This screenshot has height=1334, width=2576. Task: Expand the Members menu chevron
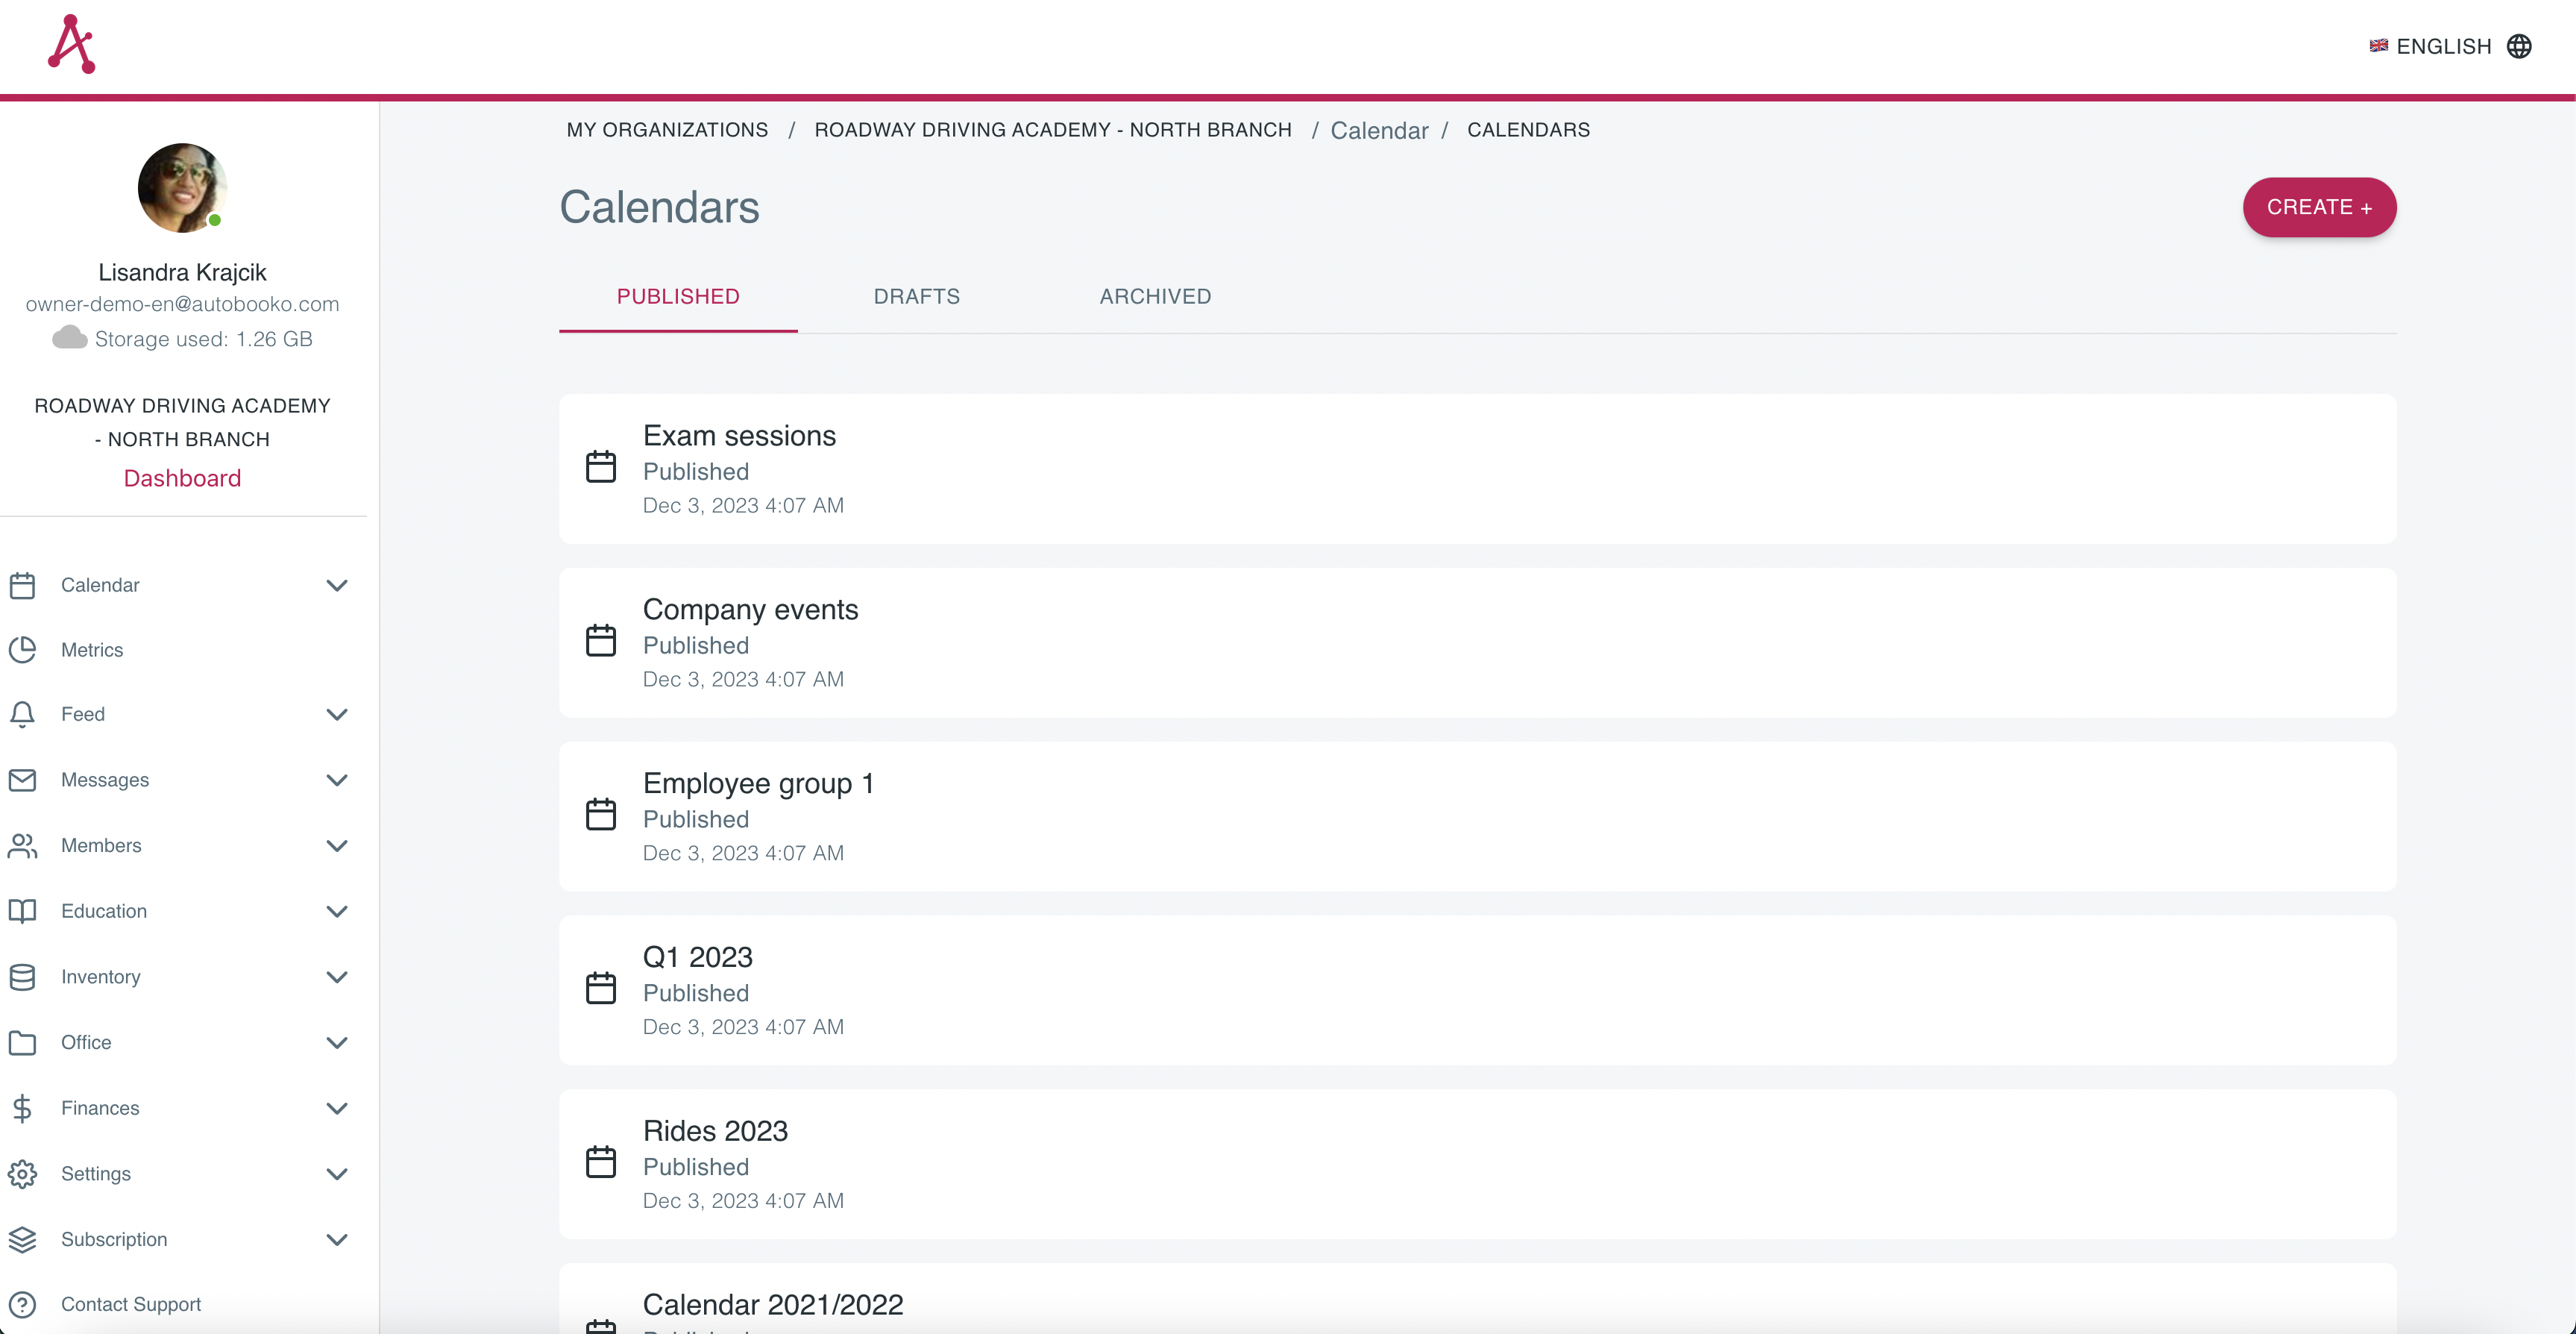(337, 845)
